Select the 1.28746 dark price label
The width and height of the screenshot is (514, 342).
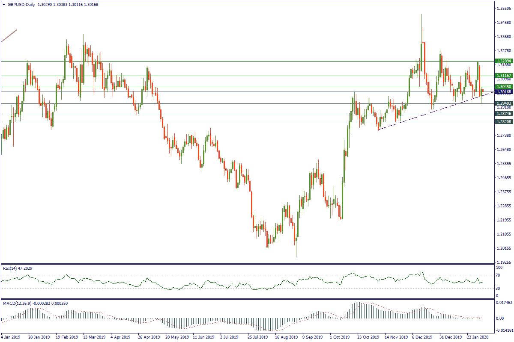tap(504, 114)
